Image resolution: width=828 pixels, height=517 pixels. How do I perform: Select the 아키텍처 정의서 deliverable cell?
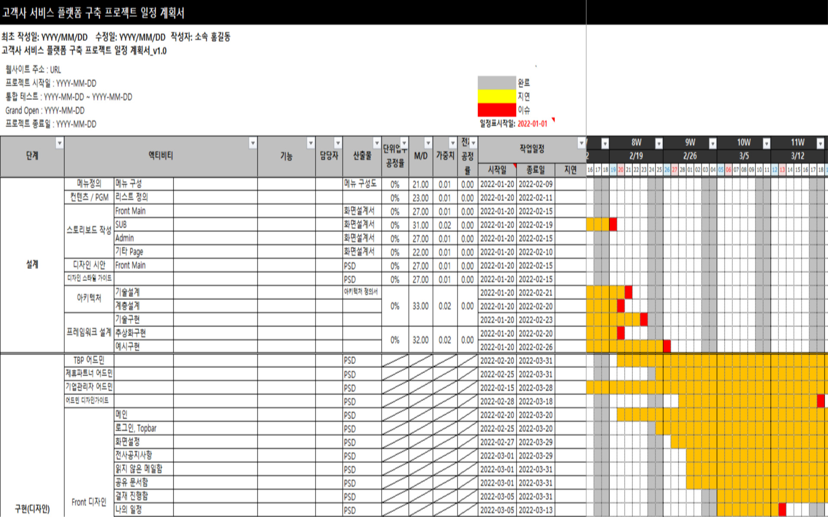[362, 292]
